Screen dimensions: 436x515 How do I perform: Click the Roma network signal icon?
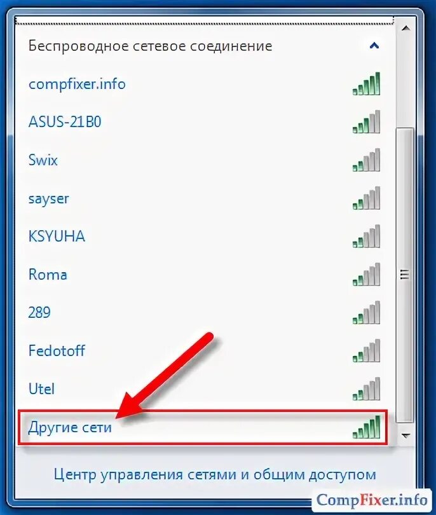coord(366,274)
